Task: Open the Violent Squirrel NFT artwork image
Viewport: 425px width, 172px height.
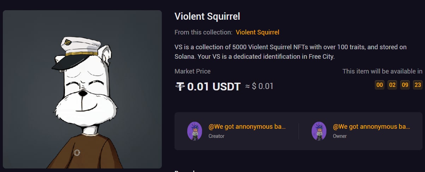Action: pyautogui.click(x=82, y=89)
